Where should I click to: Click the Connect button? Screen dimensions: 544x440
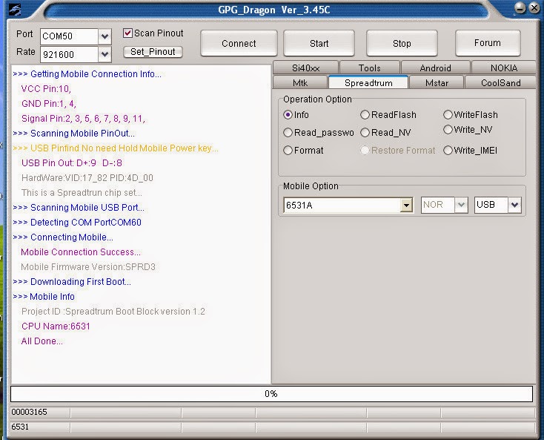click(x=239, y=44)
